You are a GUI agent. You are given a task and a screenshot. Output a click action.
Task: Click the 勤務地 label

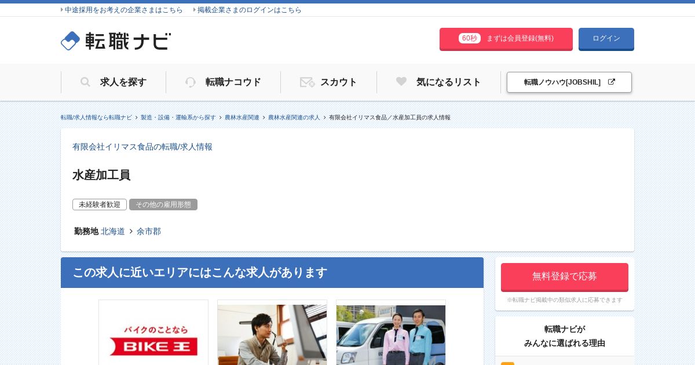pyautogui.click(x=86, y=232)
